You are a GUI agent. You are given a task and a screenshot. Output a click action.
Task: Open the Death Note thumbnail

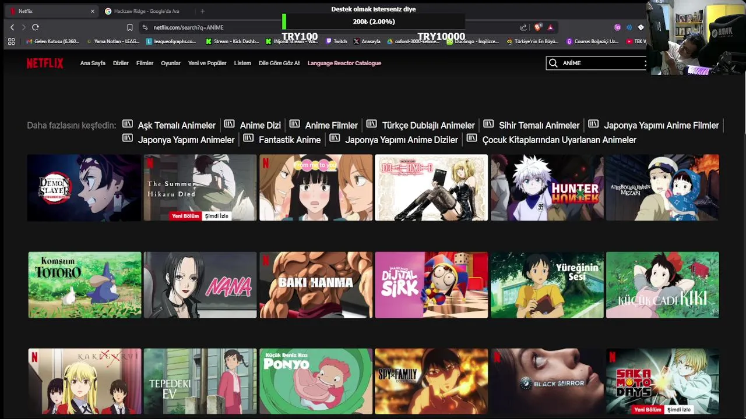point(431,187)
